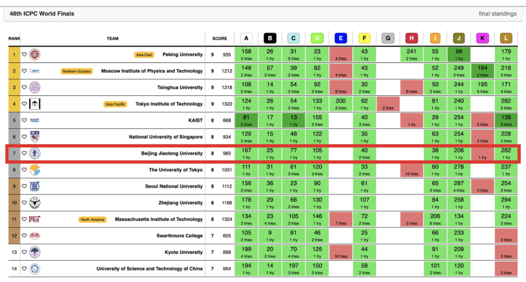Click the Kyoto University logo
Screen dimensions: 526x282
[35, 252]
